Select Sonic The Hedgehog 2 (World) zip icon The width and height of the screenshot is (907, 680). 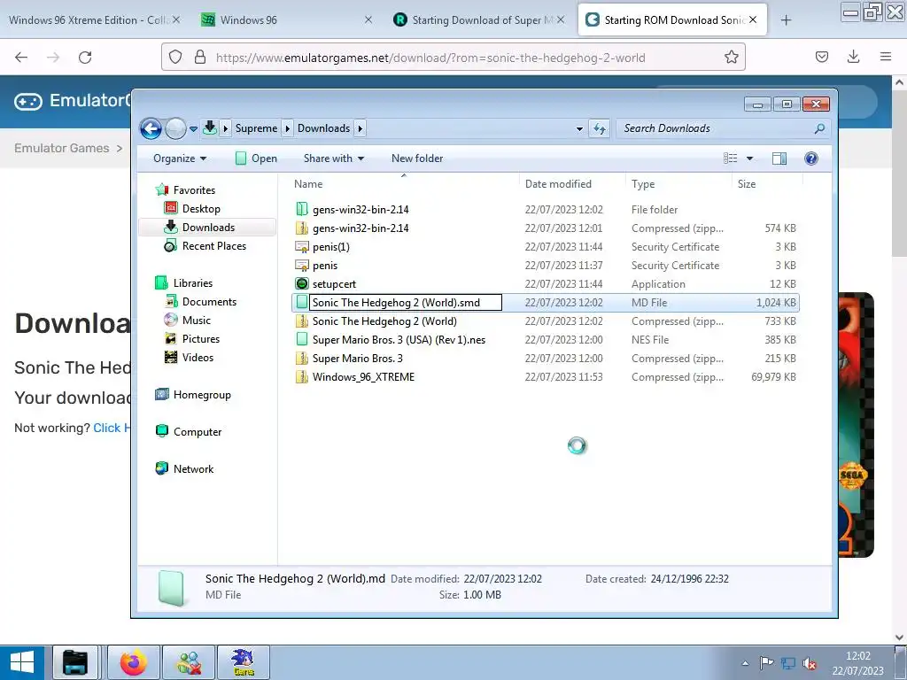(302, 321)
